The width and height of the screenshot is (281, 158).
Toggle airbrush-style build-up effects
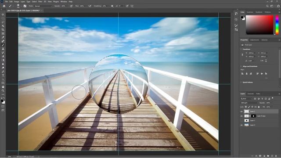90,6
